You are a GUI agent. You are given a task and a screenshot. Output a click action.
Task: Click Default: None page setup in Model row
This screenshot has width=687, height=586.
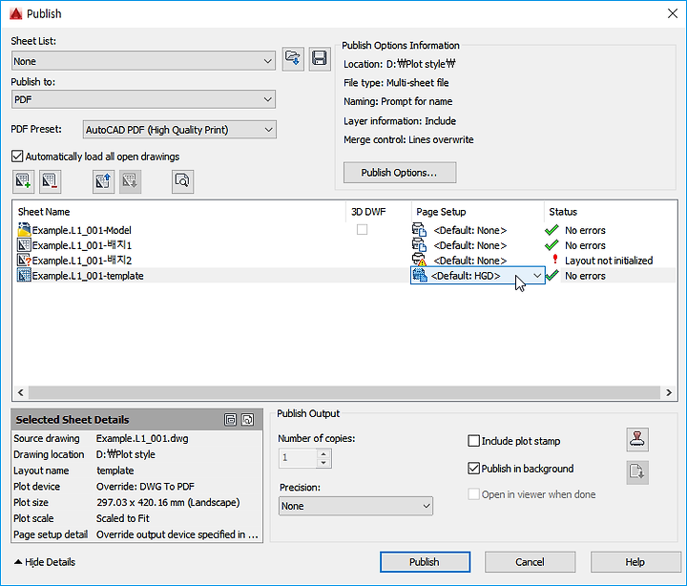pos(470,230)
